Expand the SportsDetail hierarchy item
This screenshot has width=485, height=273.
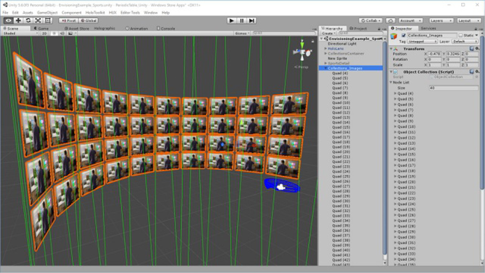326,63
